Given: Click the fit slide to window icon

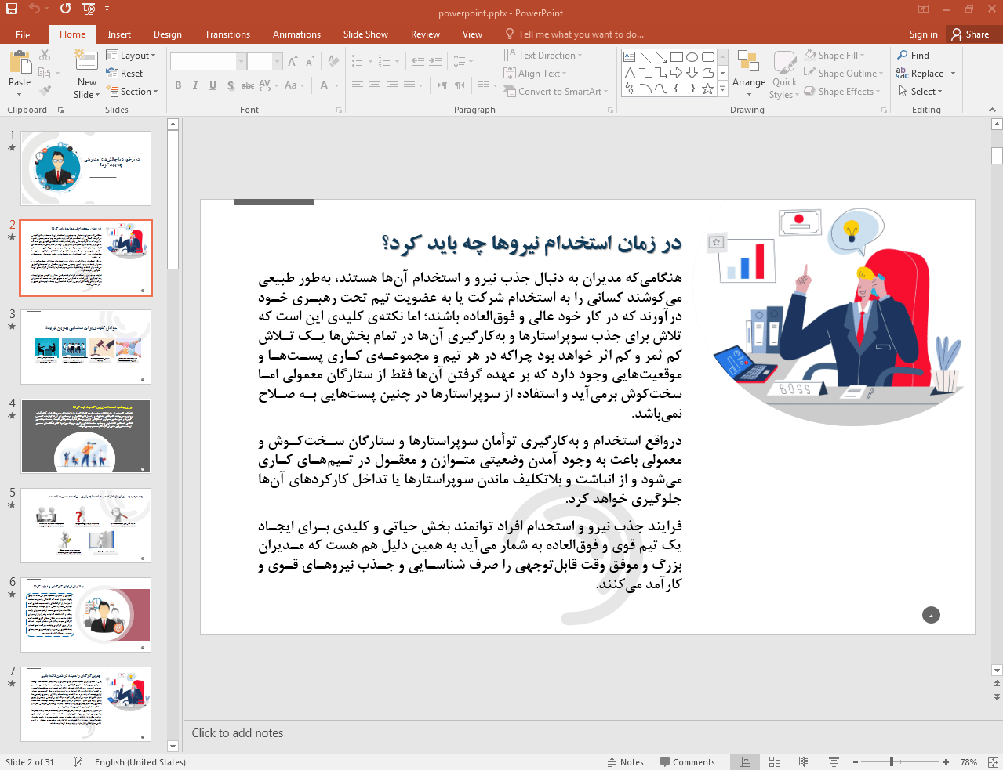Looking at the screenshot, I should (x=992, y=762).
